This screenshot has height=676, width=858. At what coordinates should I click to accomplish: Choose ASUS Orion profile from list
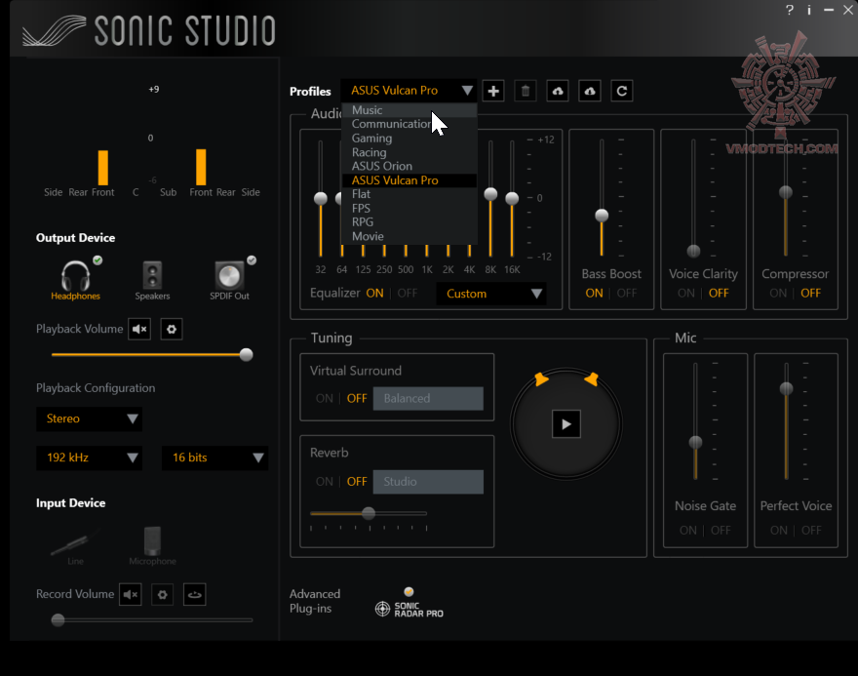[409, 166]
